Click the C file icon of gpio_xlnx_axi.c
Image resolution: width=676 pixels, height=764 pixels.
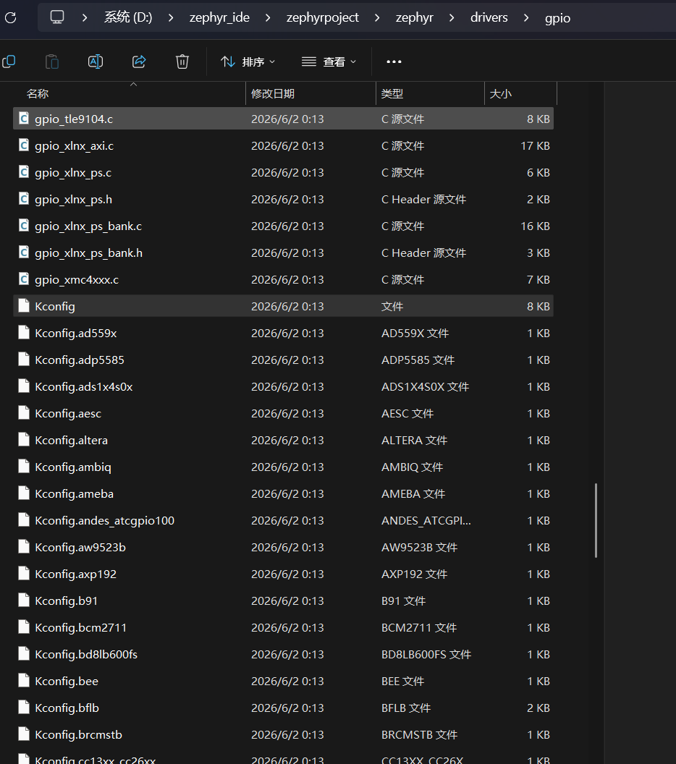click(23, 145)
